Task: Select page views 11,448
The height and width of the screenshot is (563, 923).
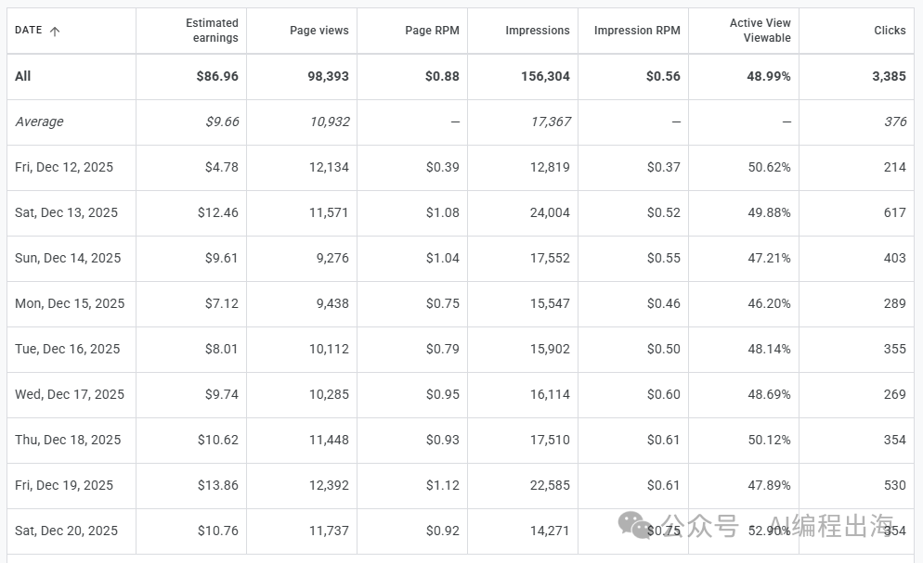Action: [x=329, y=441]
